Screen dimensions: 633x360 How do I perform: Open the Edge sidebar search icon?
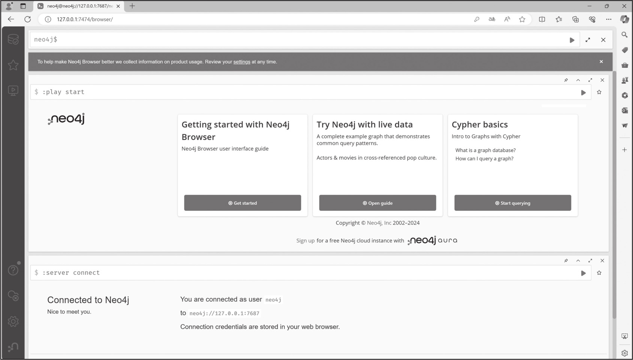[x=624, y=35]
